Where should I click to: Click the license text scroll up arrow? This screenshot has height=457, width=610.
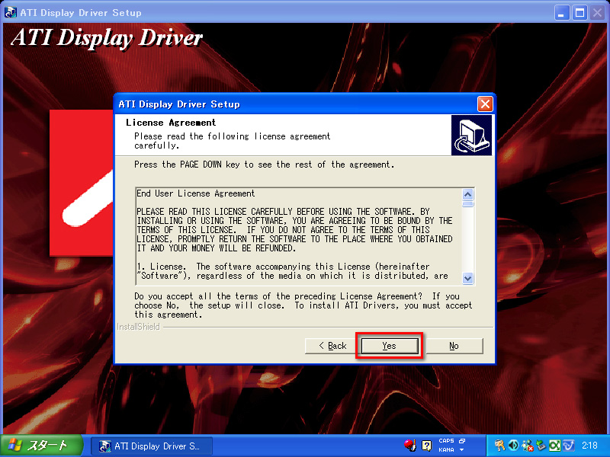[x=467, y=194]
